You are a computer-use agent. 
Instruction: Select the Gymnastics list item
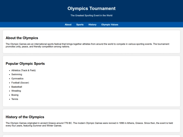(x=17, y=78)
